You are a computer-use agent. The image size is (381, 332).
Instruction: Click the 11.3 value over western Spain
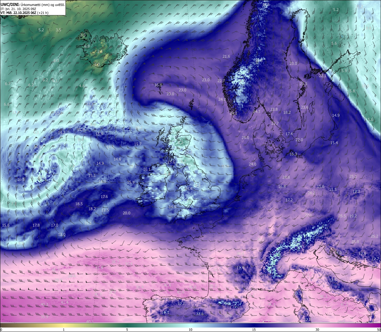click(165, 313)
